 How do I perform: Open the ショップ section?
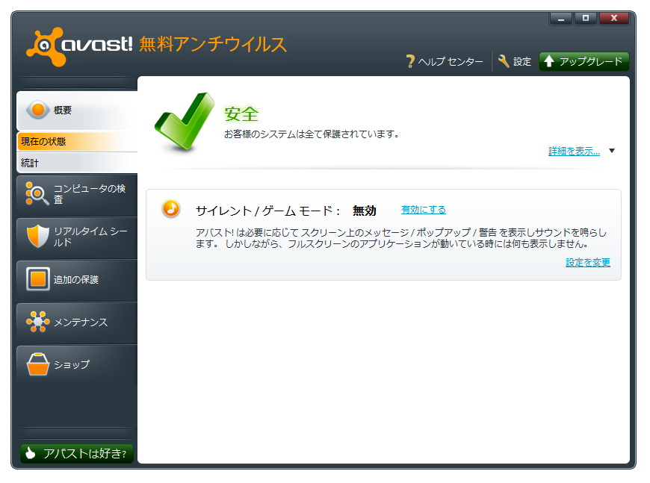point(77,365)
